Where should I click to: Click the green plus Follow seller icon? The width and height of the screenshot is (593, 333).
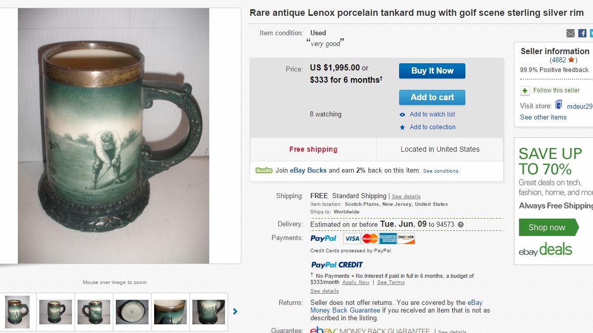click(525, 90)
